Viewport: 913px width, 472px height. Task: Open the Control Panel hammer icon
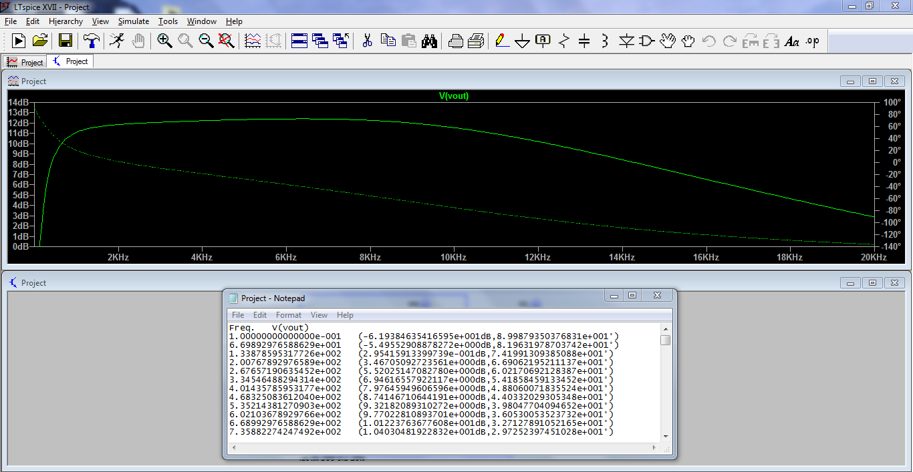pyautogui.click(x=91, y=41)
